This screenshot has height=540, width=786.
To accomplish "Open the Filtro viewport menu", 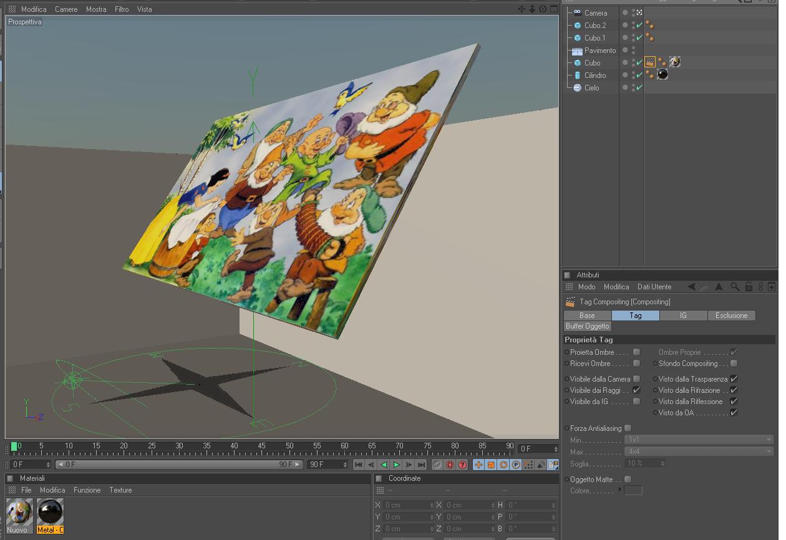I will point(122,9).
